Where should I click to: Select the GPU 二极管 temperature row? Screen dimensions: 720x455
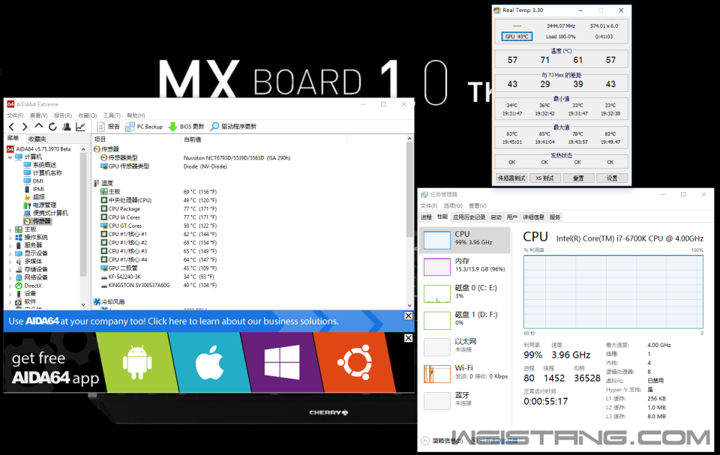click(158, 268)
